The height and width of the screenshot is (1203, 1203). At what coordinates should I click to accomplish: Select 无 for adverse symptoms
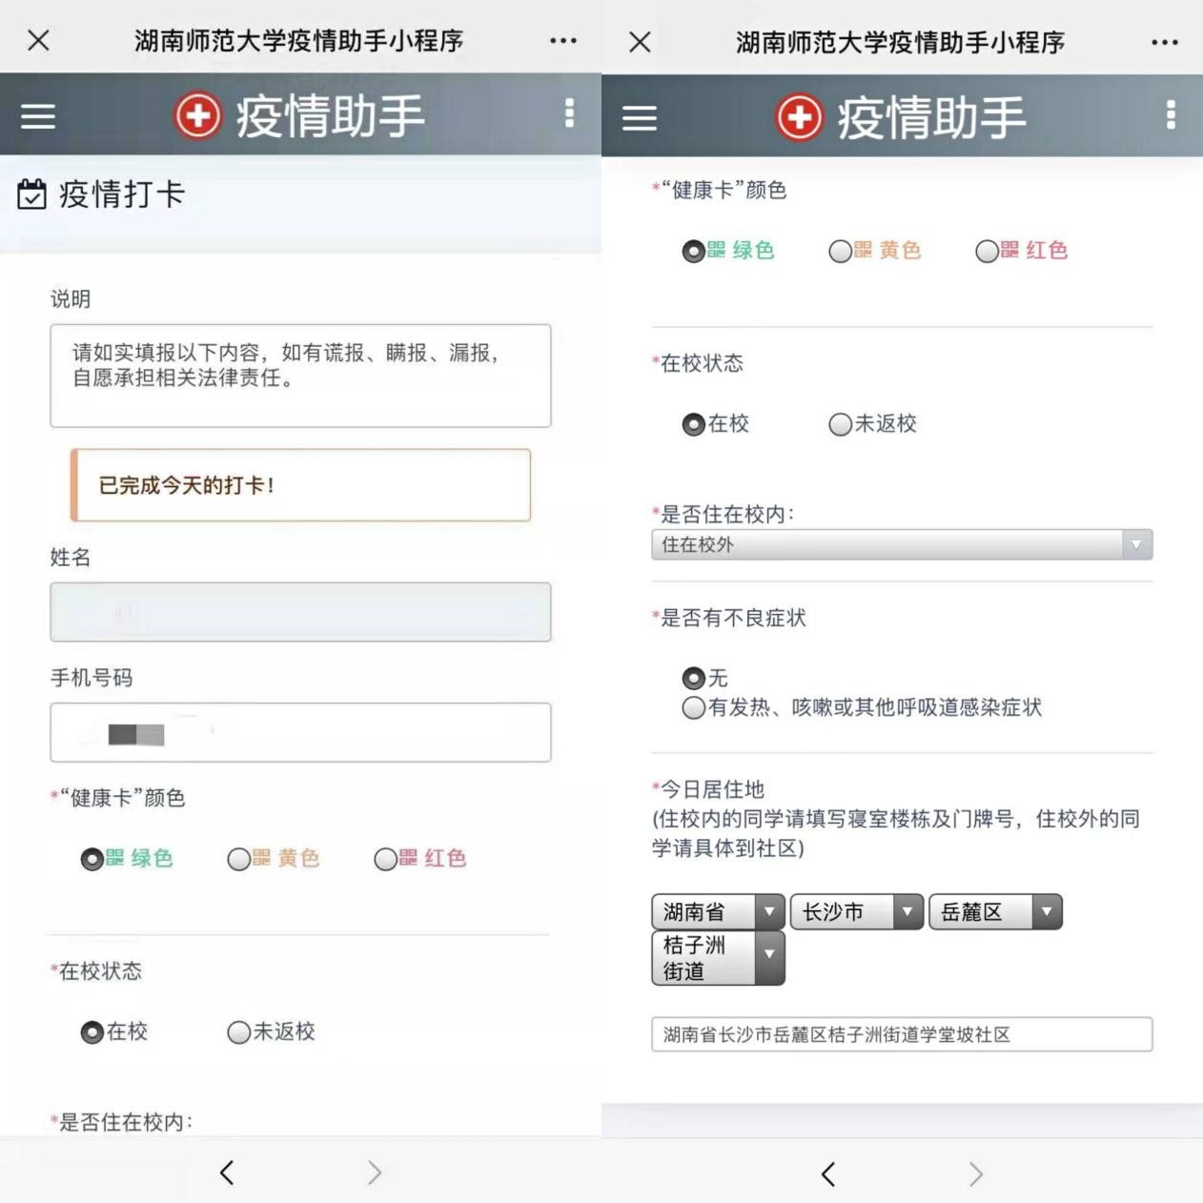pyautogui.click(x=693, y=679)
